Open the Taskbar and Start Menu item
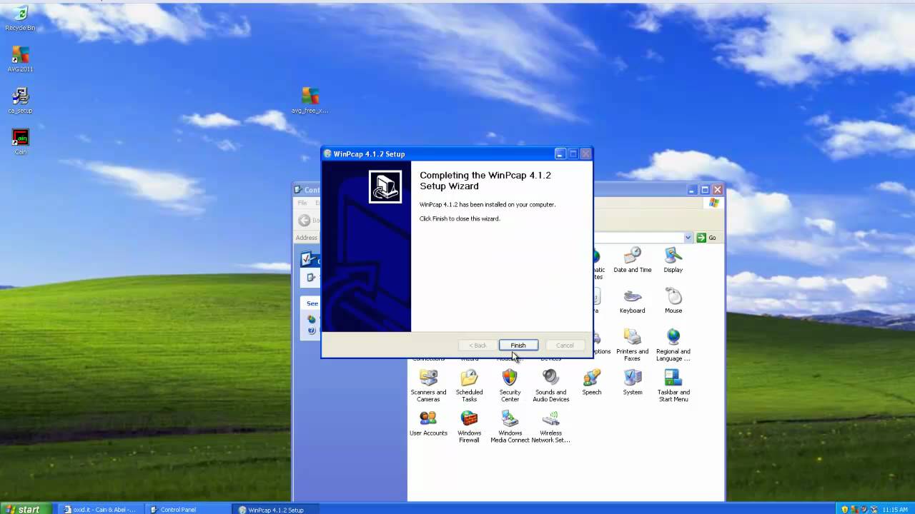 tap(673, 386)
